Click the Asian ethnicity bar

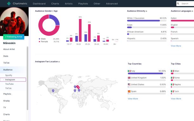[147, 27]
